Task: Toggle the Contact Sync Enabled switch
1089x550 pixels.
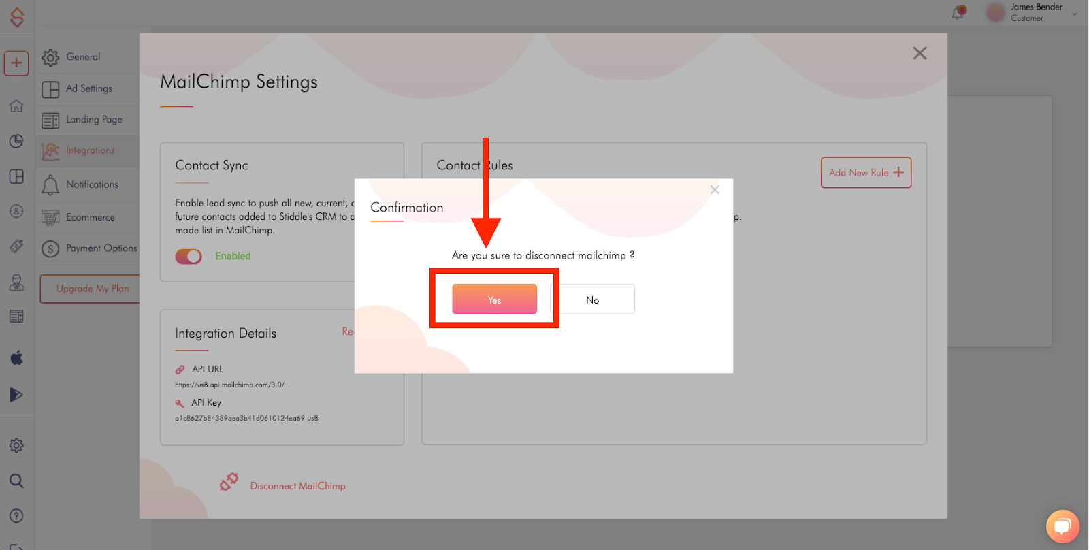Action: point(189,256)
